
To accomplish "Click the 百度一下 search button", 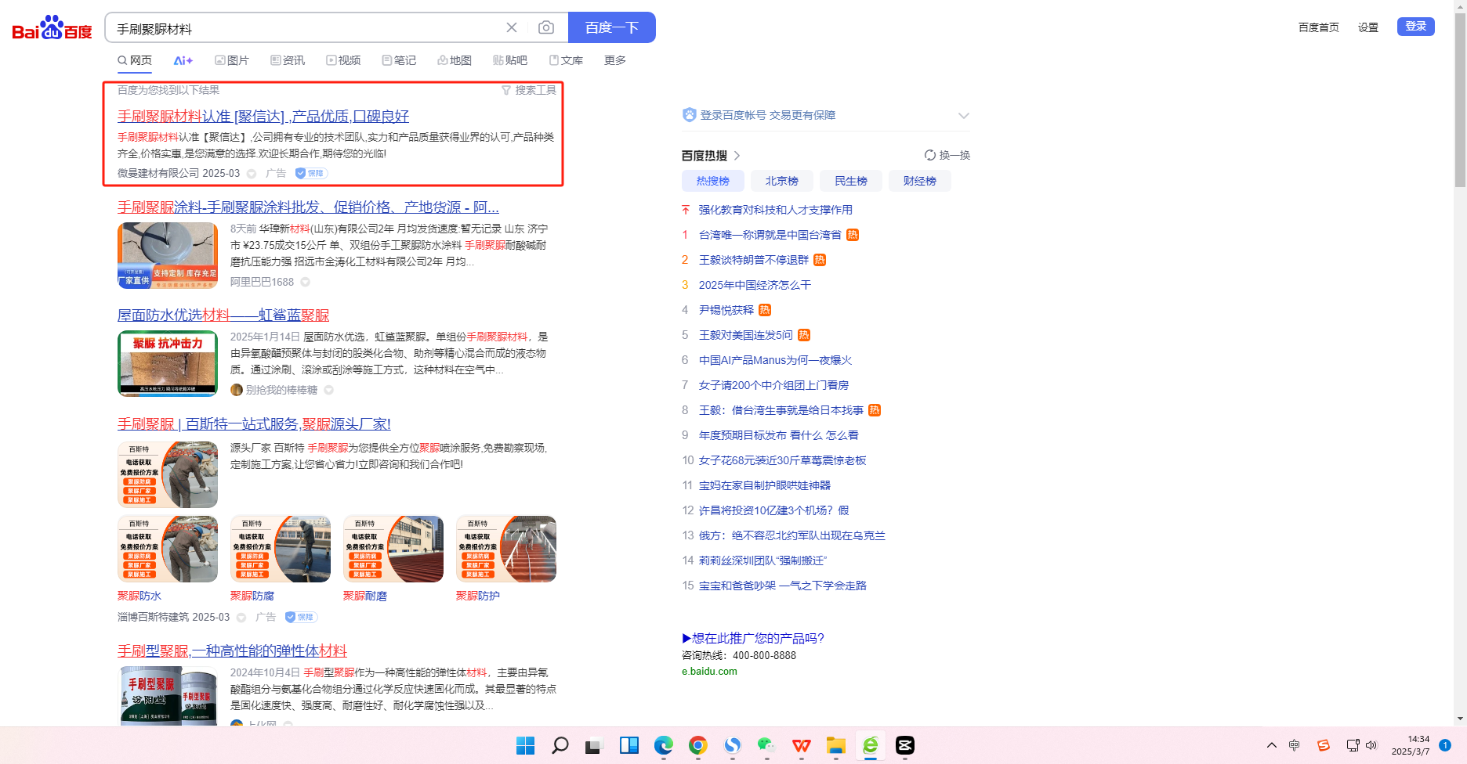I will coord(612,28).
